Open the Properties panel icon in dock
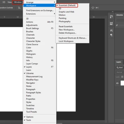The image size is (124, 124). click(x=111, y=24)
